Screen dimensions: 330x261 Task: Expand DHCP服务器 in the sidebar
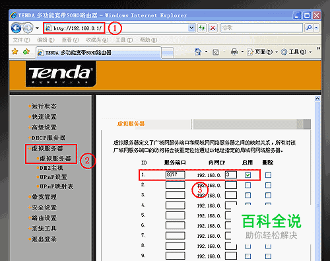pos(48,138)
